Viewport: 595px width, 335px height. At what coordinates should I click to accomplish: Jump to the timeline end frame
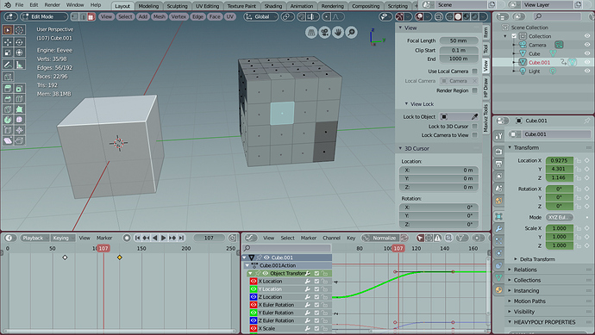pyautogui.click(x=181, y=238)
